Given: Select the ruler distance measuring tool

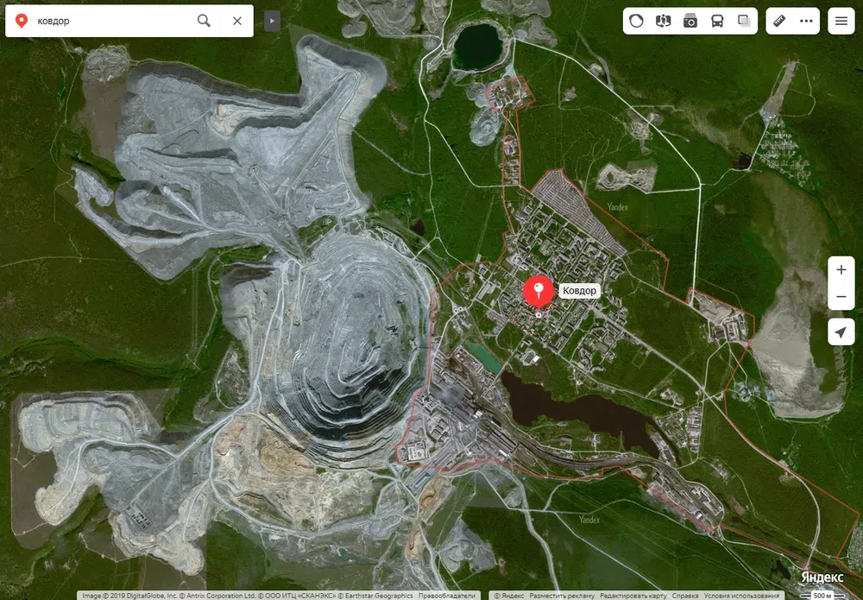Looking at the screenshot, I should coord(779,21).
